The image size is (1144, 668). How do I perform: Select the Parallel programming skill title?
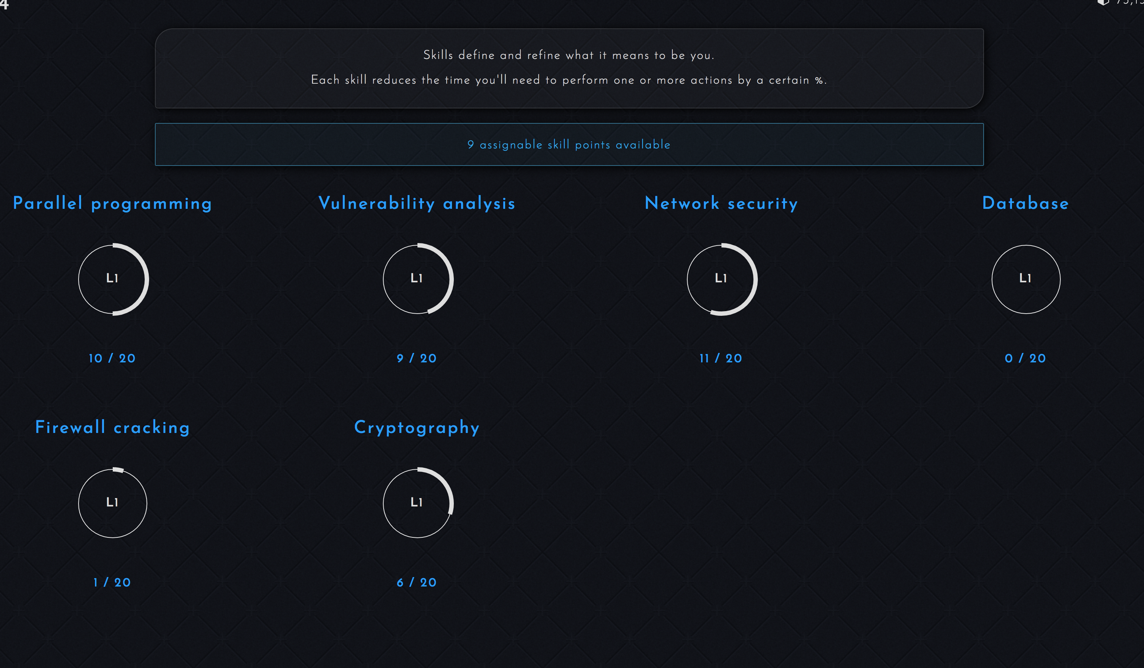point(112,203)
